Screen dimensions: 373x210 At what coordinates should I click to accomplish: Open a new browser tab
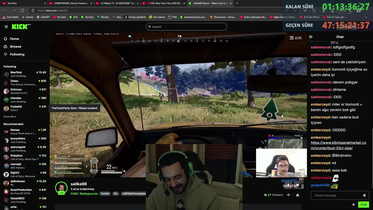[x=237, y=3]
